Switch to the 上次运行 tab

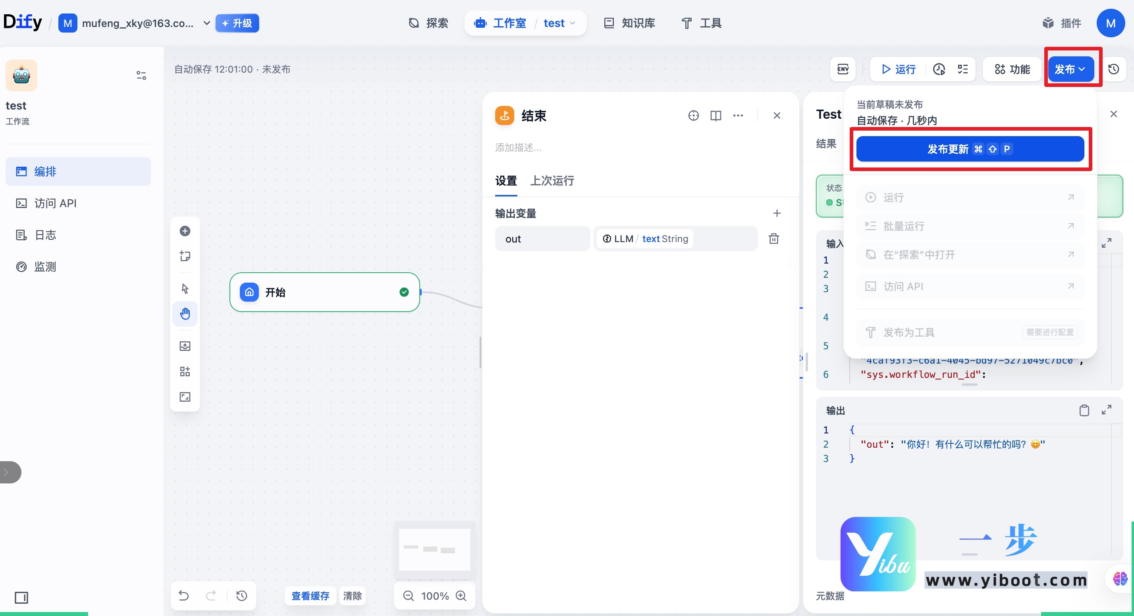click(552, 181)
